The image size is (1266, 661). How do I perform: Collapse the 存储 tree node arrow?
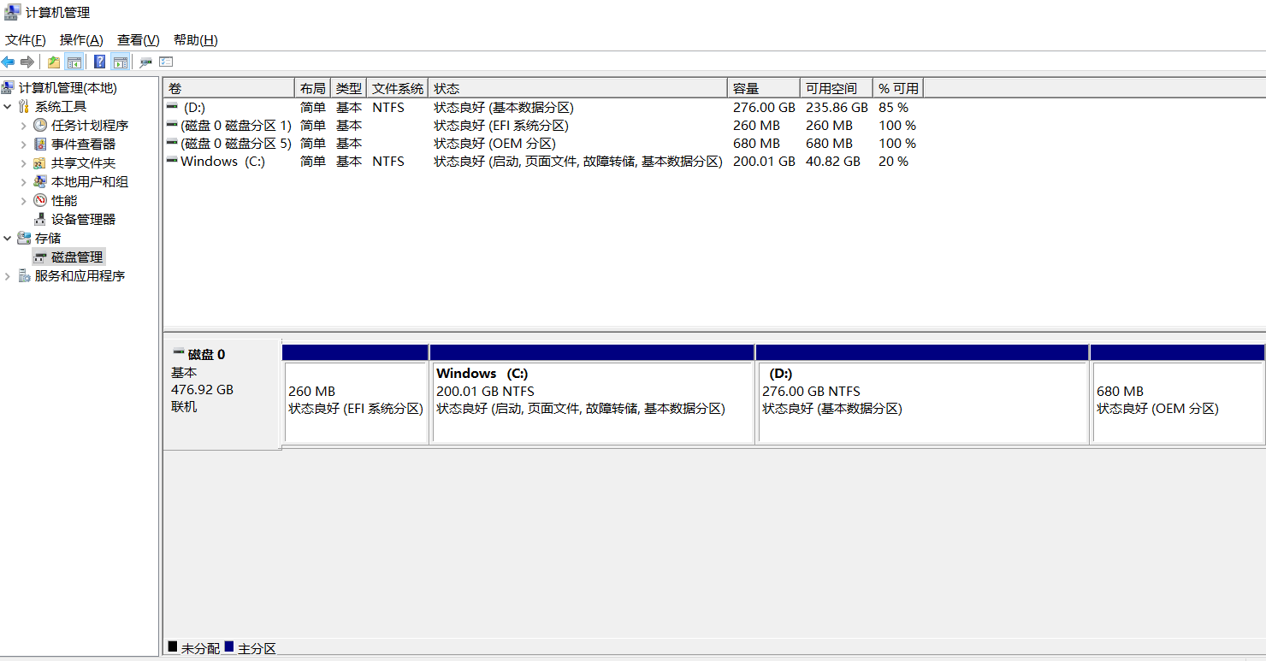[8, 238]
